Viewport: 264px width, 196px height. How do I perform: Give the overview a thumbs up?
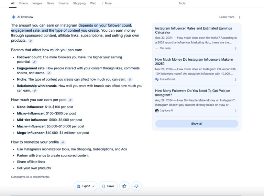point(124,186)
